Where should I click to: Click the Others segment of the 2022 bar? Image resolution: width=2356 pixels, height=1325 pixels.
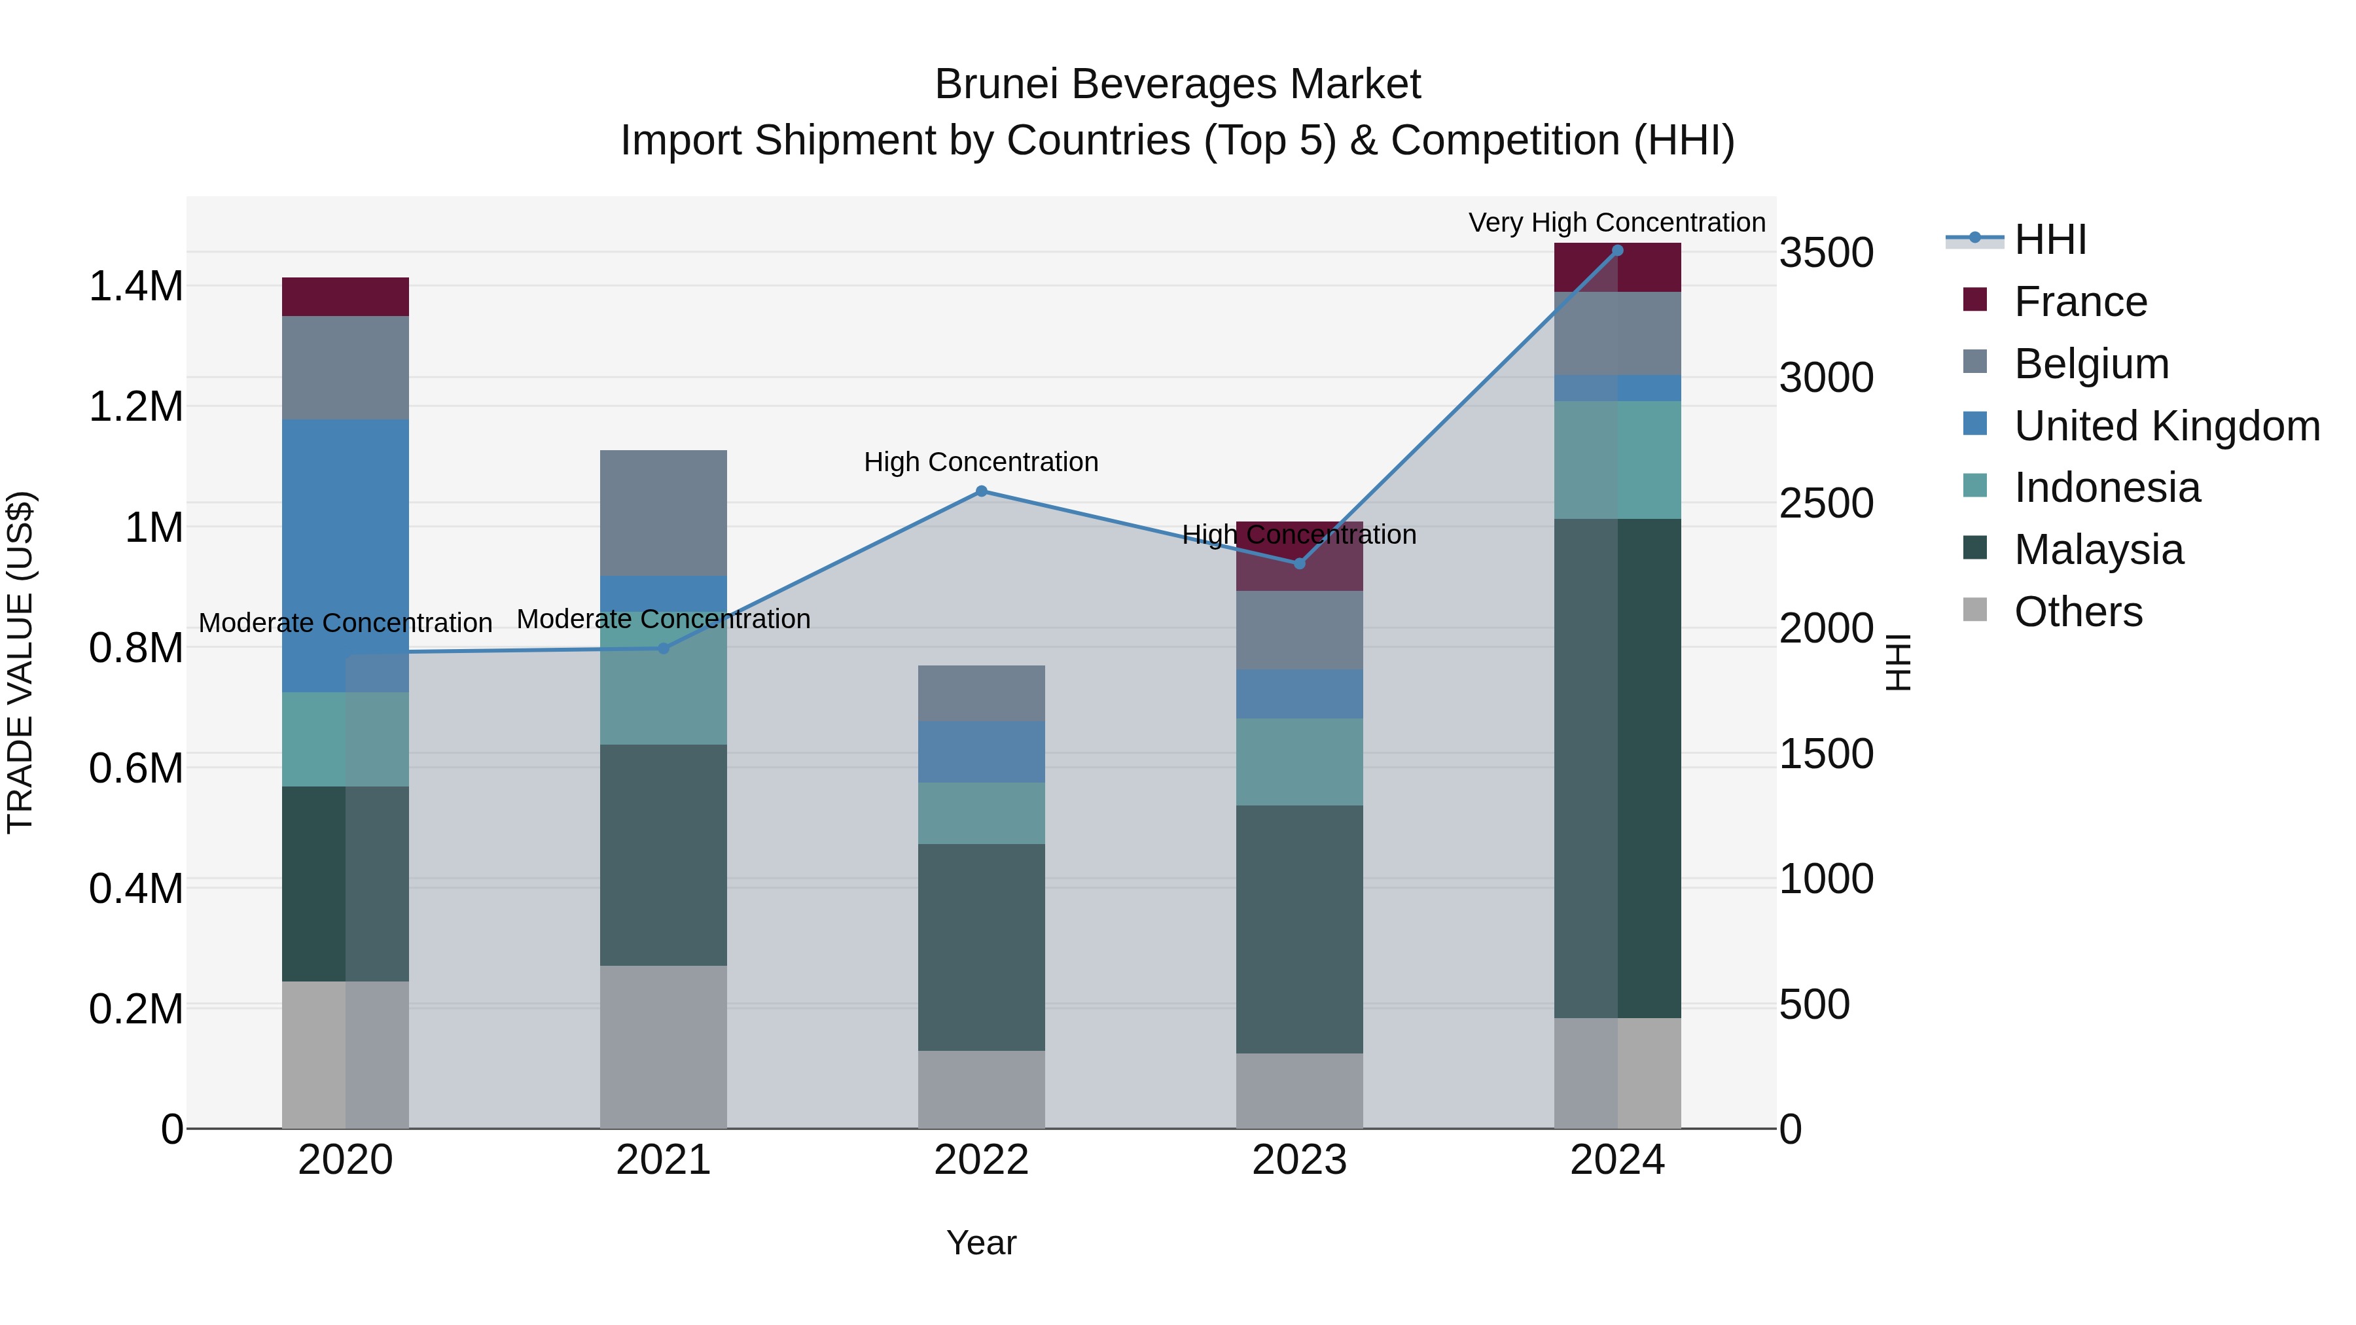[x=982, y=1089]
